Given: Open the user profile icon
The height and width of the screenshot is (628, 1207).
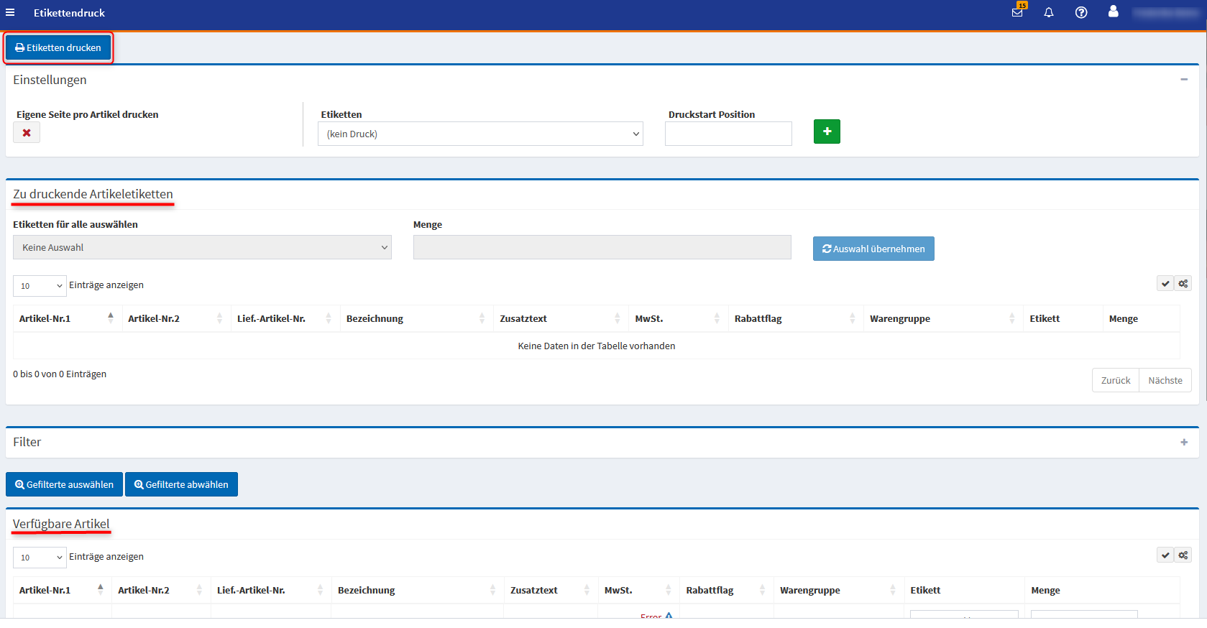Looking at the screenshot, I should 1113,11.
